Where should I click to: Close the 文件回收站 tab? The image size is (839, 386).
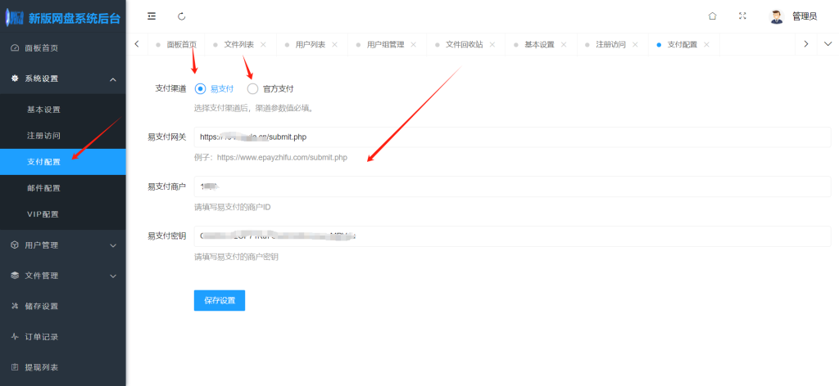point(492,45)
